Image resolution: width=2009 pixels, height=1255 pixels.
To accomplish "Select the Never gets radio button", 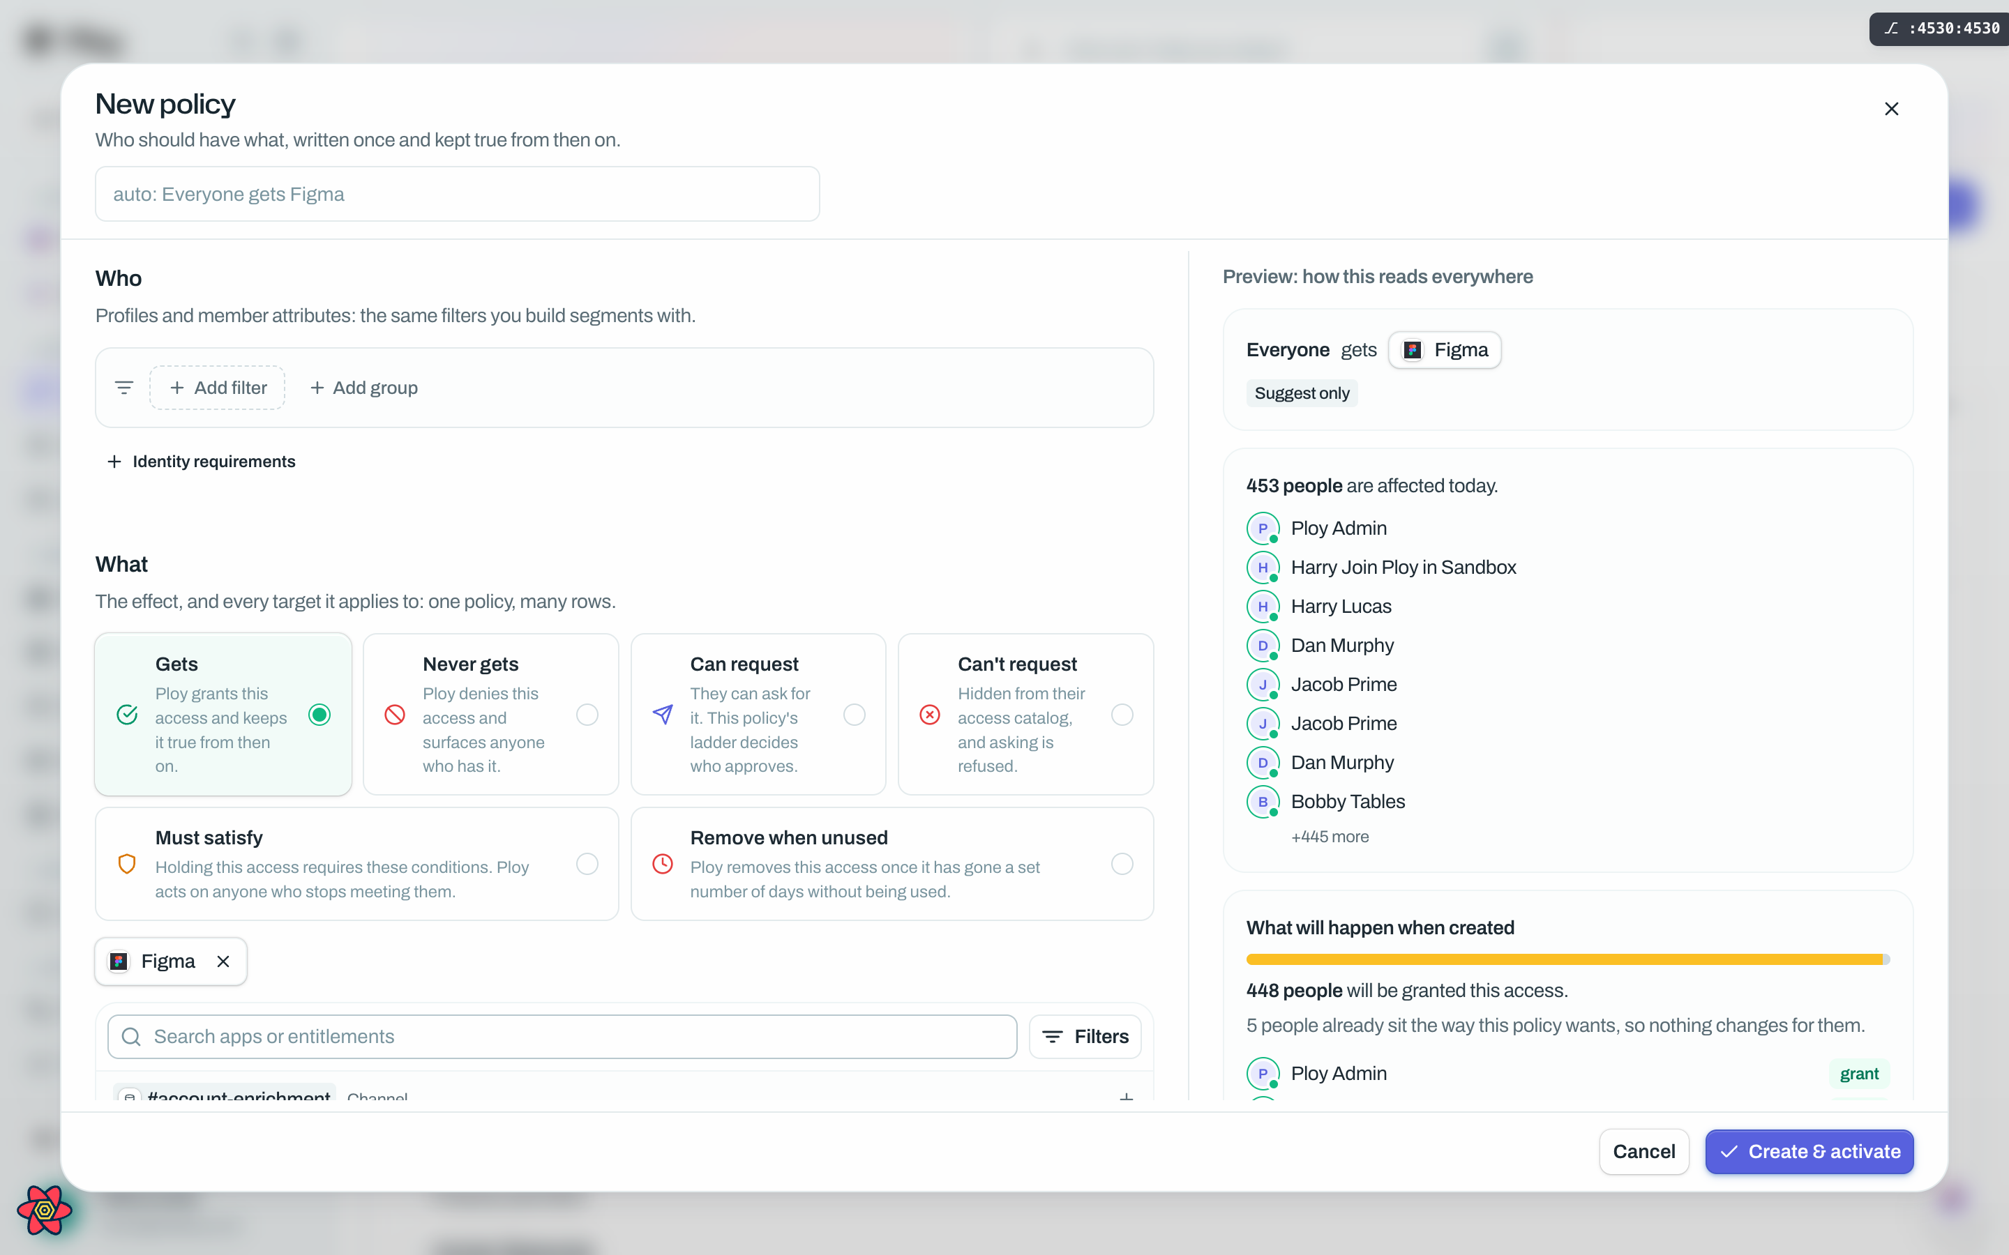I will [587, 715].
